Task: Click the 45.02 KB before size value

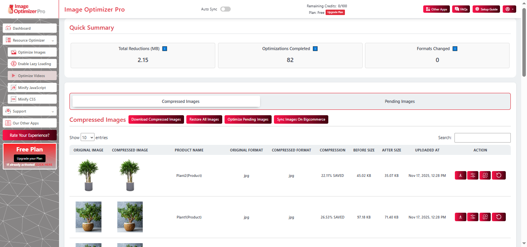Action: pyautogui.click(x=364, y=176)
